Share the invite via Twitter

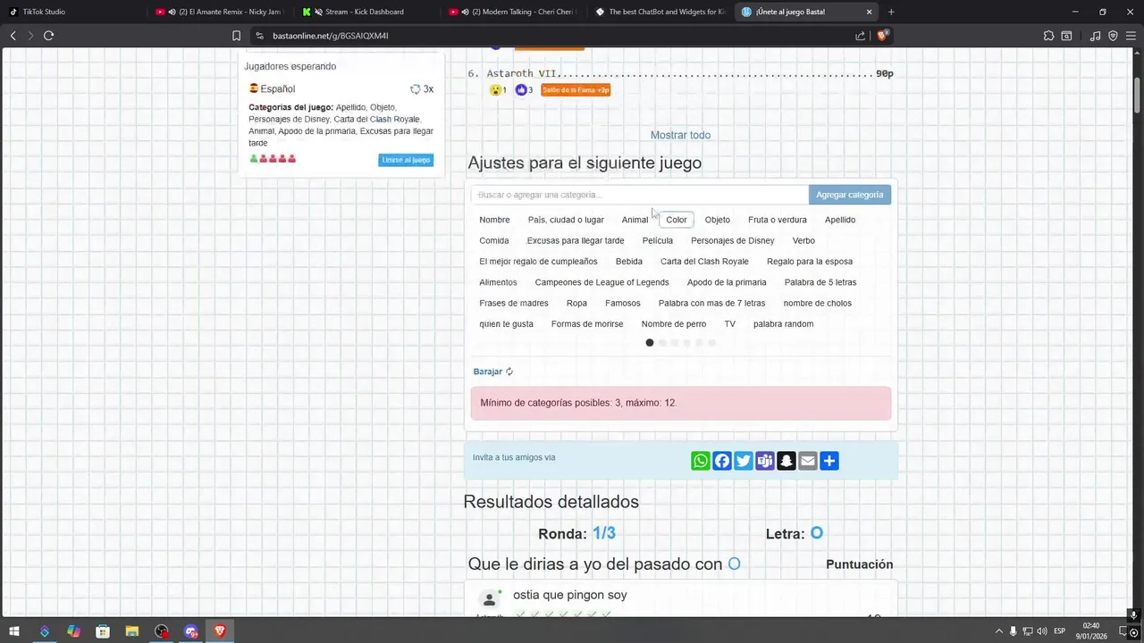[744, 461]
